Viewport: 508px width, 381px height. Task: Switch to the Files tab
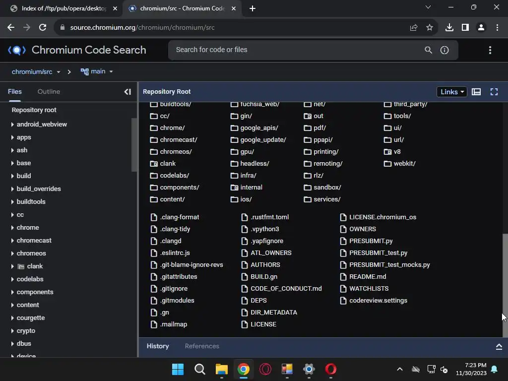14,92
